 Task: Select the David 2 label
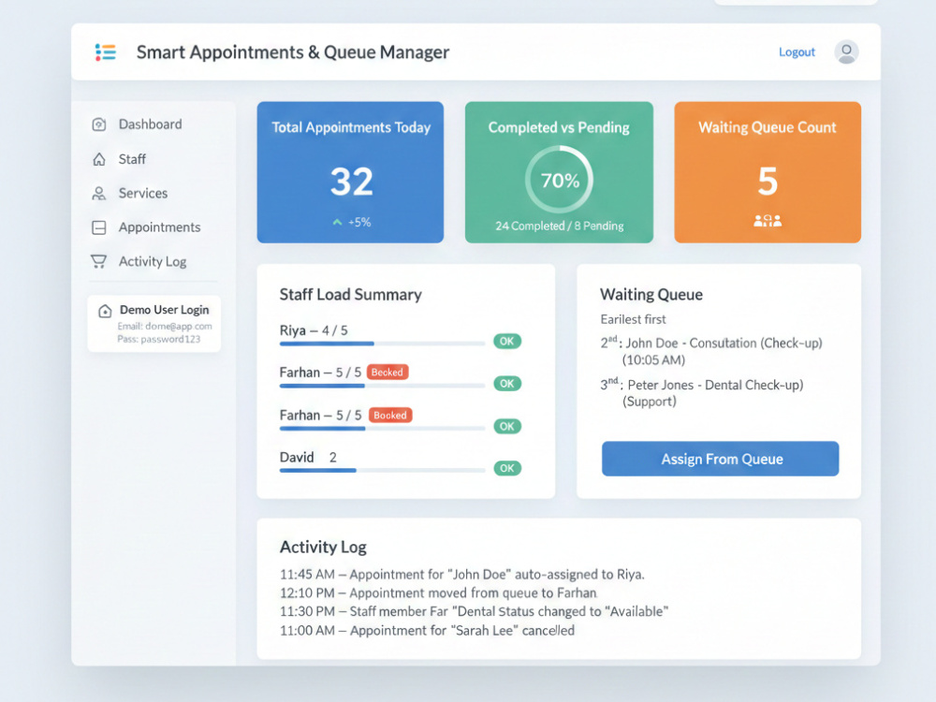[308, 458]
